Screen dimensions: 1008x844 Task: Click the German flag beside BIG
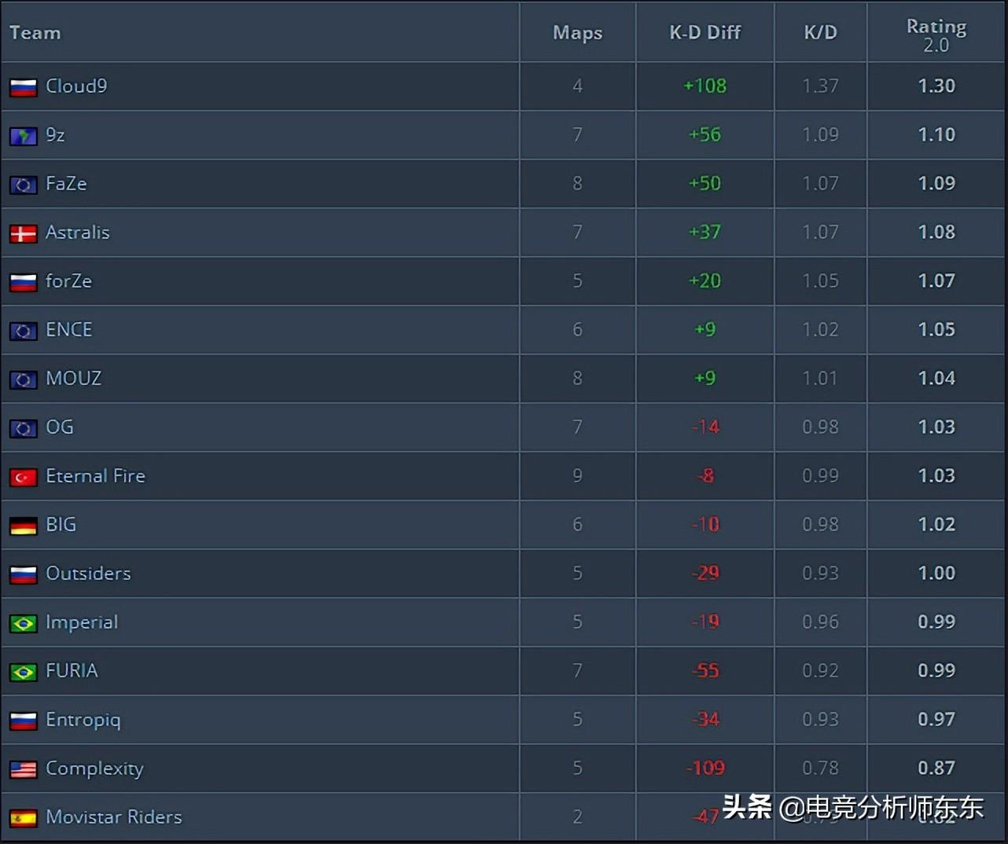tap(24, 526)
